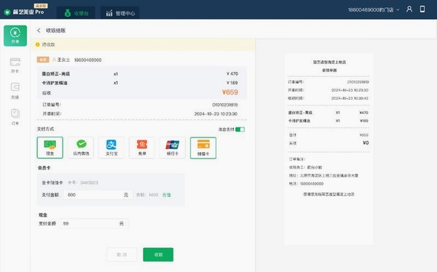Open 订单 orders in the sidebar
This screenshot has width=437, height=272.
pyautogui.click(x=15, y=117)
